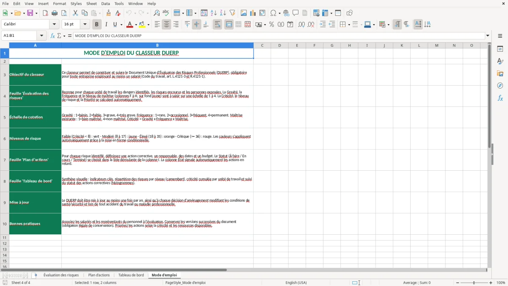This screenshot has height=286, width=508.
Task: Open sidebar Gallery panel icon
Action: coord(500,73)
